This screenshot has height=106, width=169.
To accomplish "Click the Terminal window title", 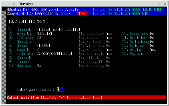I will pyautogui.click(x=26, y=4).
